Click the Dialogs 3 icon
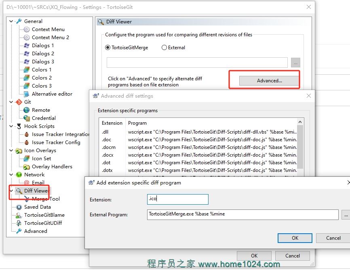This screenshot has height=270, width=350. (x=27, y=61)
